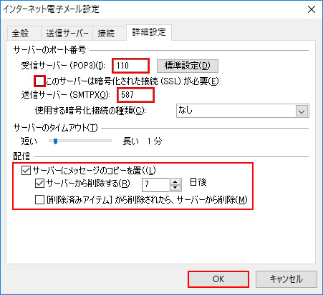Screen dimensions: 323x295
Task: Click the days-until-deletion number field
Action: click(156, 185)
